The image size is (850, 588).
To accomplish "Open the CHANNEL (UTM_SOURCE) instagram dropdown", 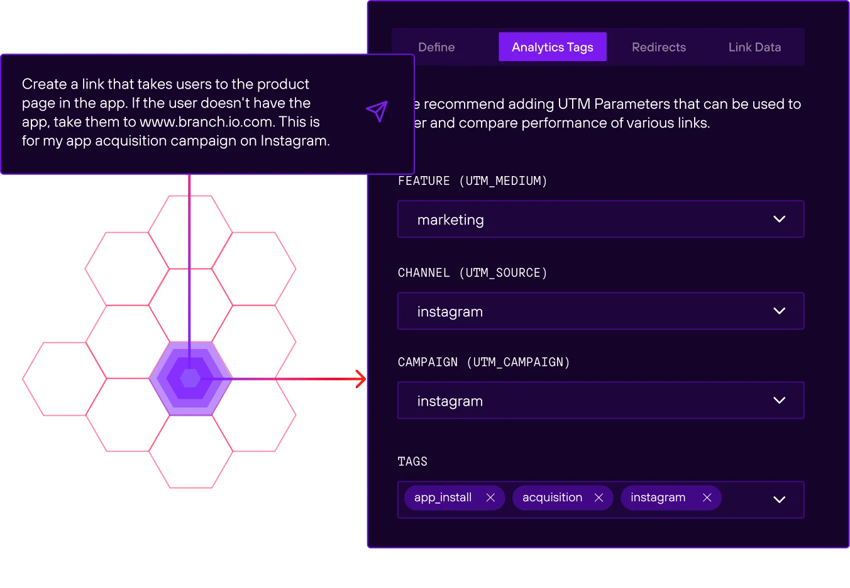I will click(779, 311).
